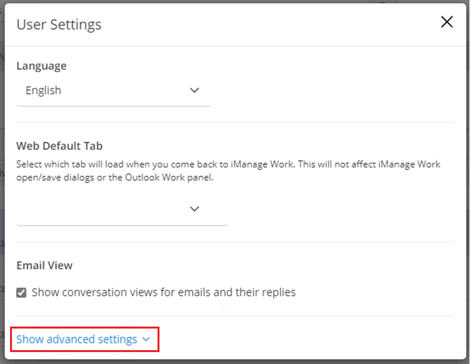The image size is (471, 364).
Task: Close the User Settings dialog
Action: point(447,22)
